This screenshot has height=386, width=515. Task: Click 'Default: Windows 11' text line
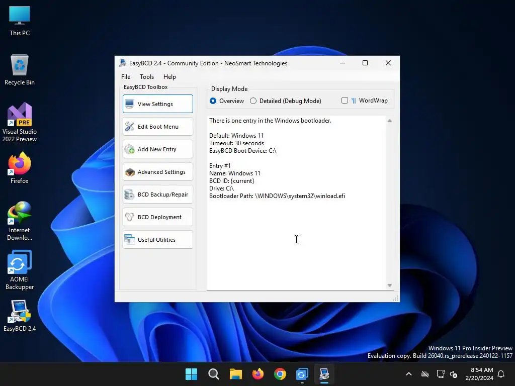click(x=236, y=136)
